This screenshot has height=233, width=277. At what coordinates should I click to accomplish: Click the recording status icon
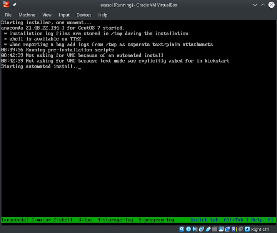pyautogui.click(x=227, y=229)
